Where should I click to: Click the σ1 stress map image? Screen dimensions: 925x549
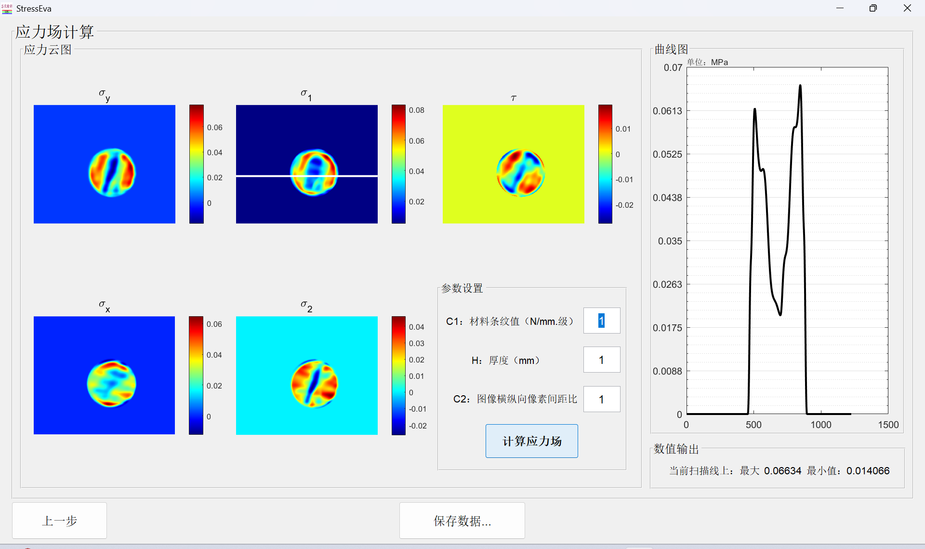[x=307, y=145]
